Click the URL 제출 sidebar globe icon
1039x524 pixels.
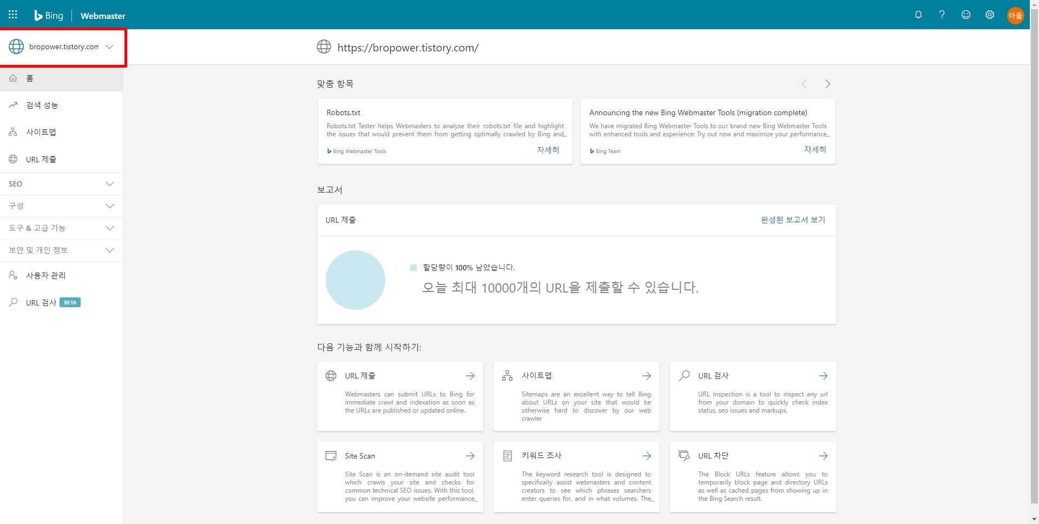coord(13,159)
